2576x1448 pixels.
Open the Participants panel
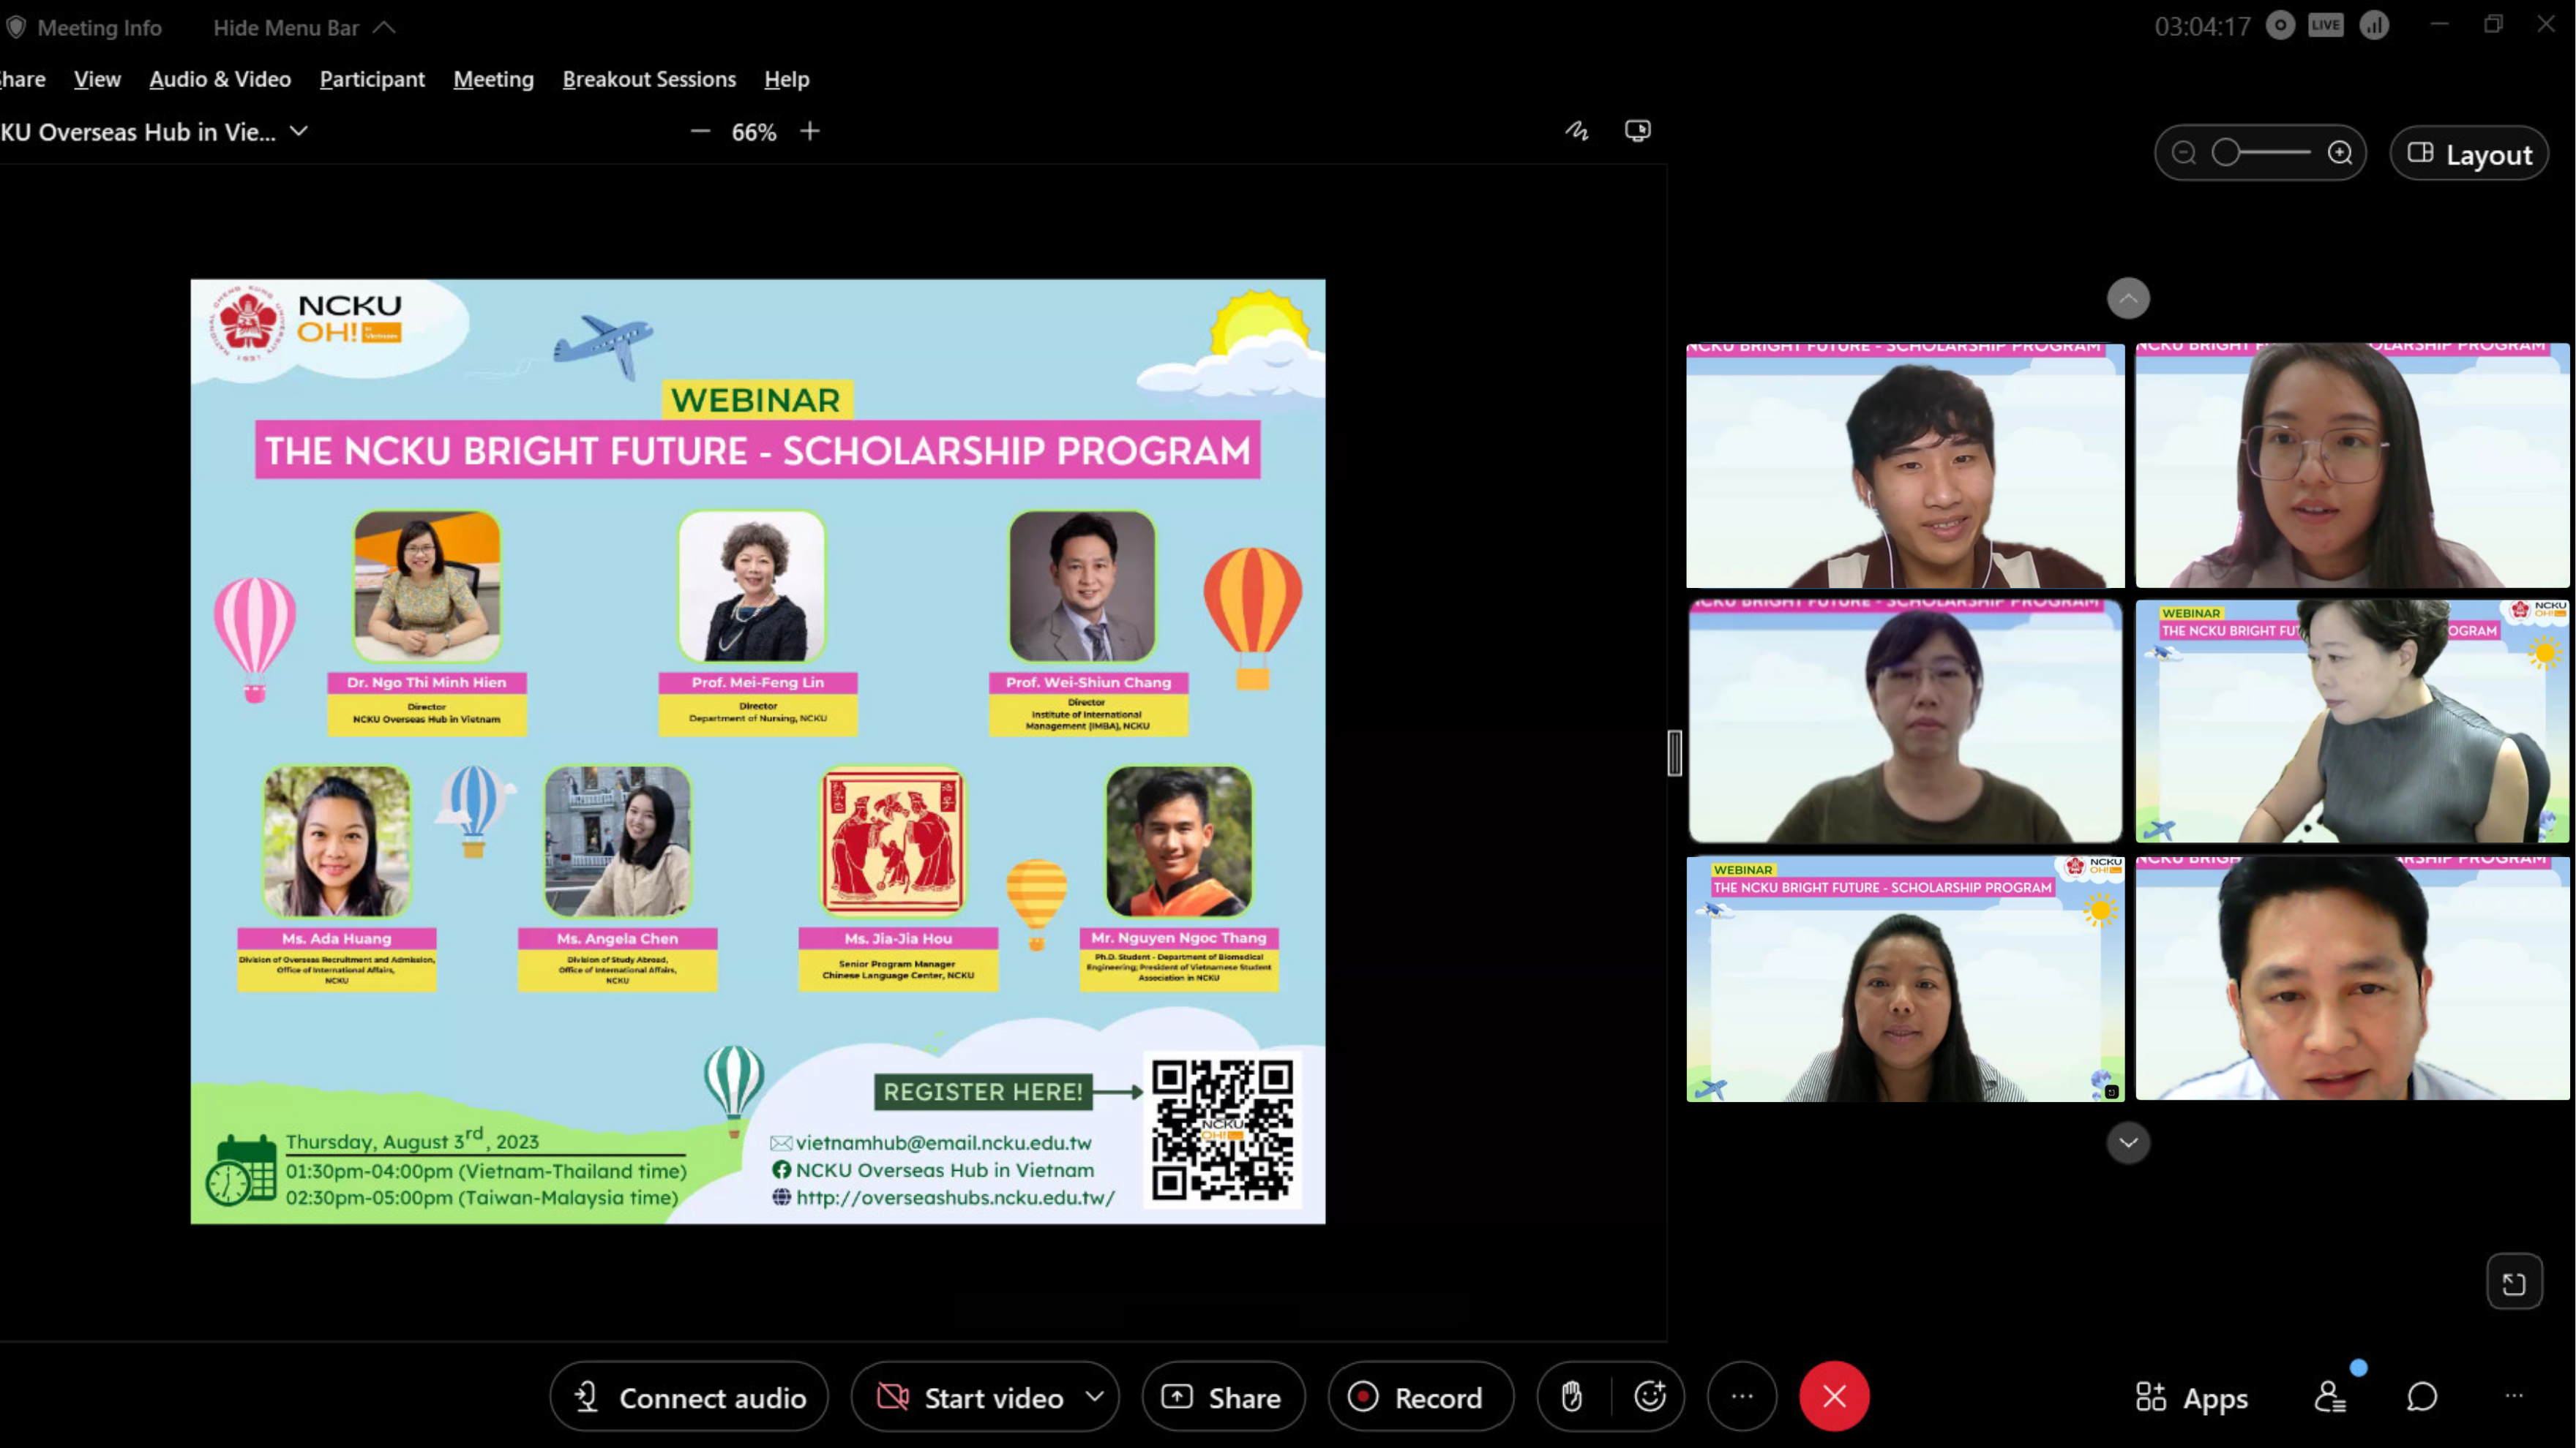coord(2329,1396)
